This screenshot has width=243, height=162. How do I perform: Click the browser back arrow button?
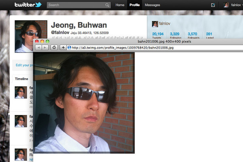click(38, 47)
